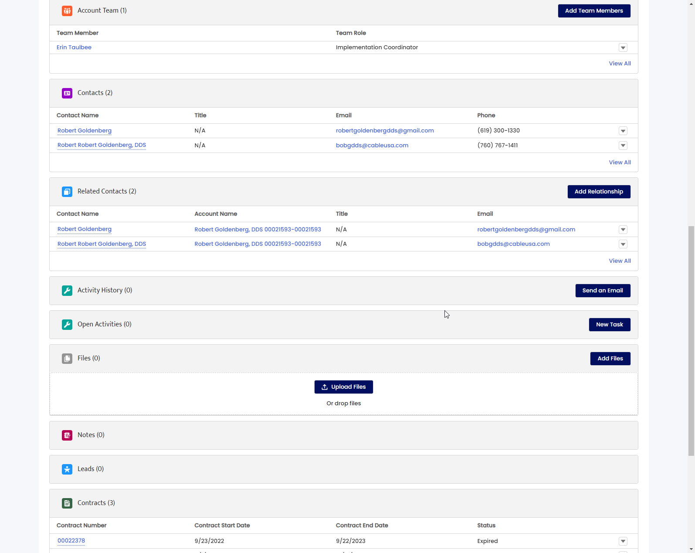Click the vertical page scrollbar thumb

[691, 341]
